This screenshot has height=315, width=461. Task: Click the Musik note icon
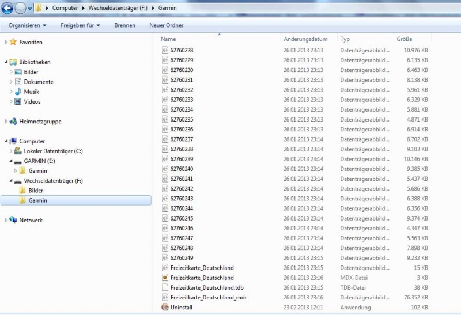point(18,92)
